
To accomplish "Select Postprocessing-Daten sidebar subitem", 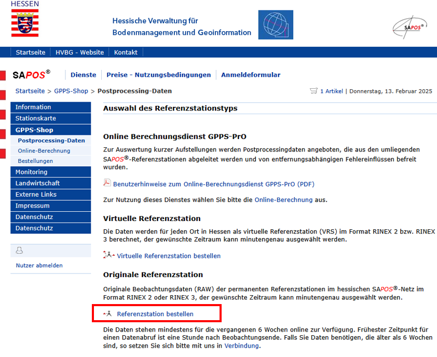I will [51, 141].
